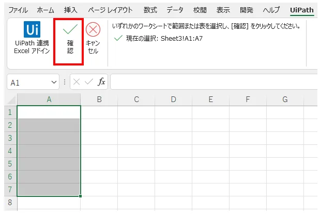This screenshot has width=320, height=217.
Task: Open the データ ribbon tab
Action: pyautogui.click(x=175, y=10)
